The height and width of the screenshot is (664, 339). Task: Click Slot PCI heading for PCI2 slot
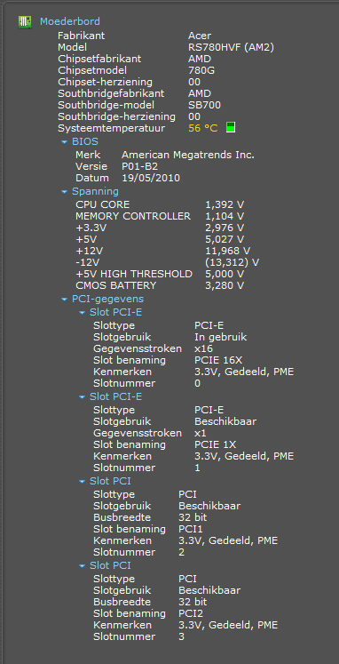pos(110,565)
